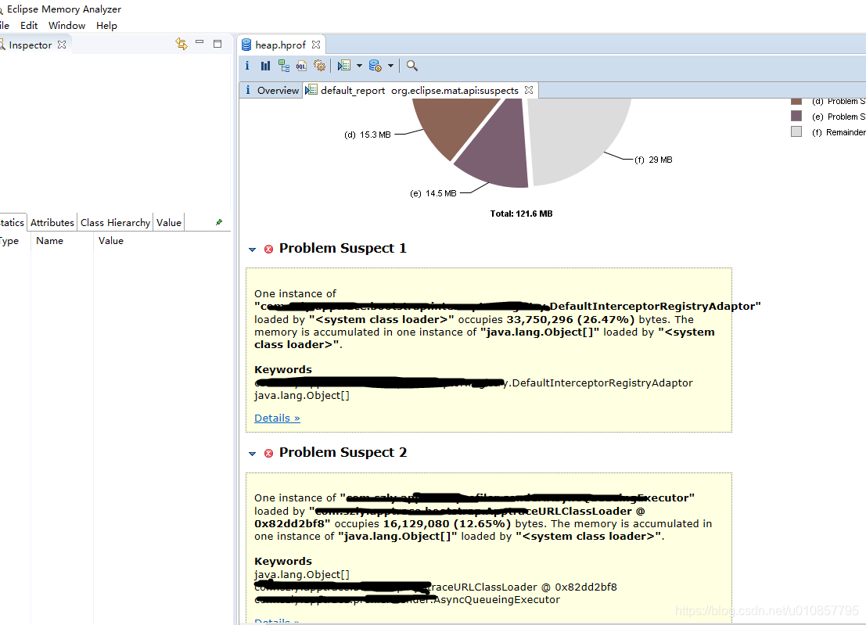Toggle Link with Snapshot in Inspector
The height and width of the screenshot is (625, 866).
(181, 44)
